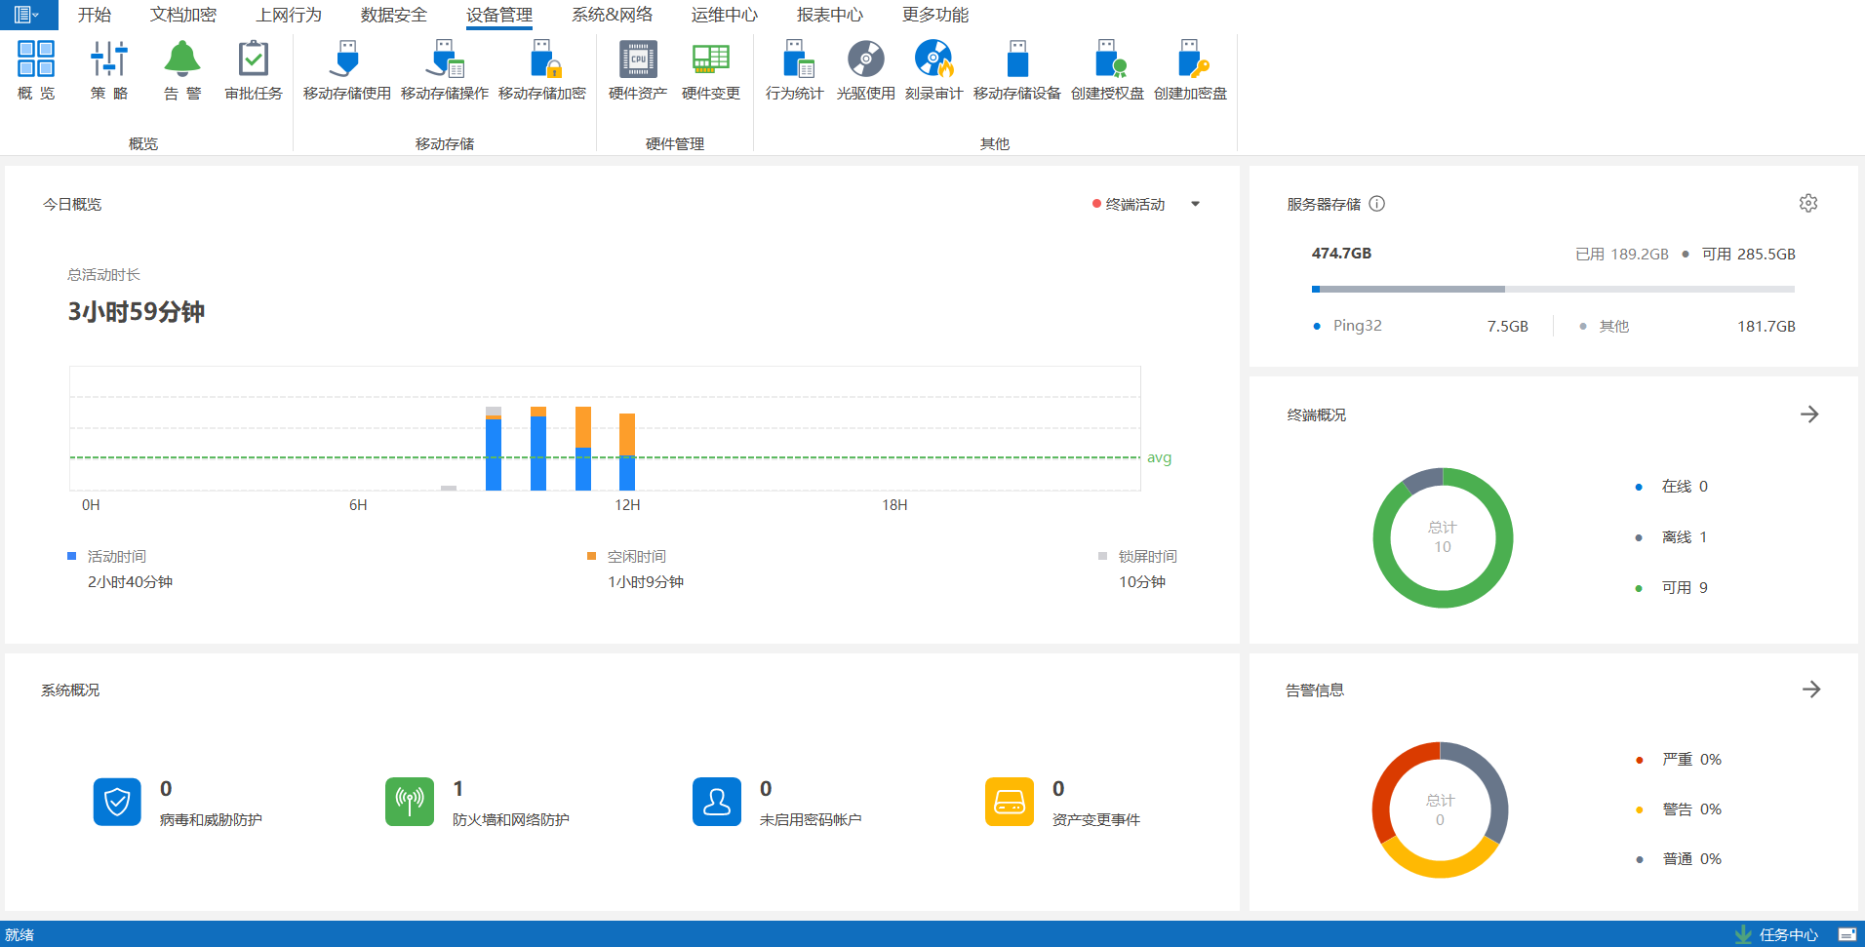This screenshot has height=947, width=1865.
Task: Switch to the 报表中心 tab
Action: pyautogui.click(x=829, y=15)
